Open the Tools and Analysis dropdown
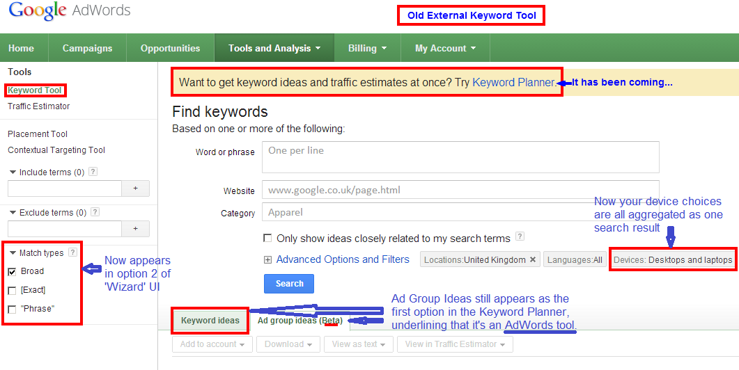The image size is (739, 370). [274, 48]
